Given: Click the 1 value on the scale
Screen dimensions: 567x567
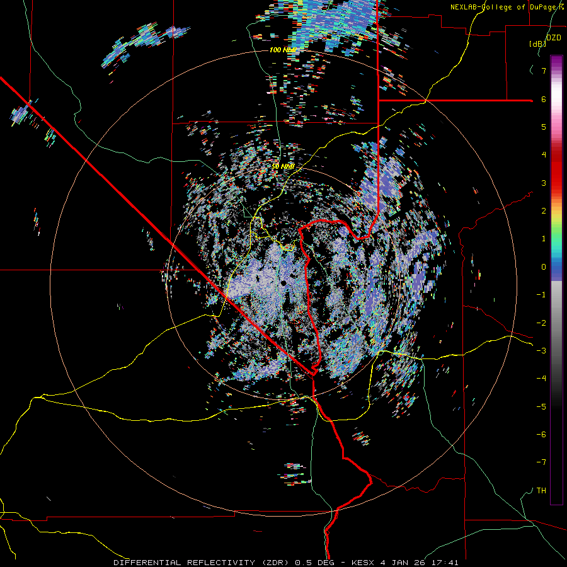Looking at the screenshot, I should 544,239.
